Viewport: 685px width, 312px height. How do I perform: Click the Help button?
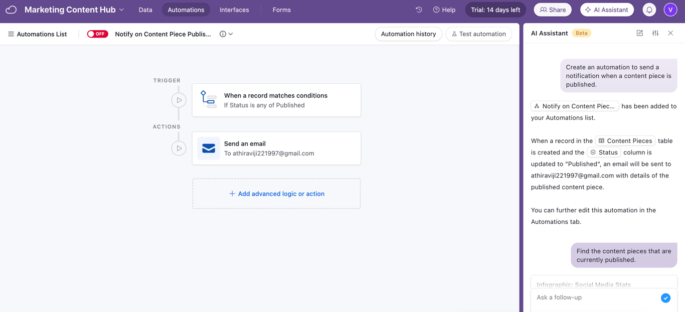[x=444, y=10]
